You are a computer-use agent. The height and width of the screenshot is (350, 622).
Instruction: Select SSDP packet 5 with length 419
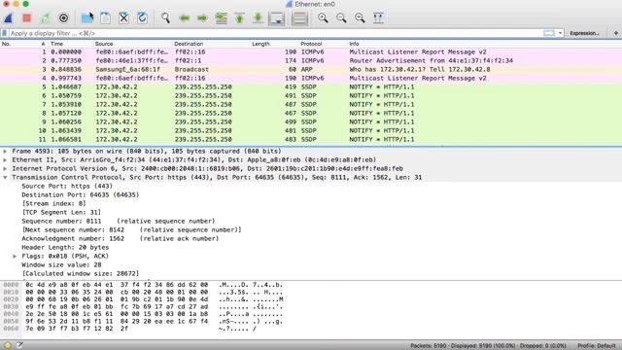[311, 87]
